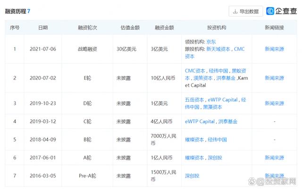
Task: Click the 跟投机构 label
Action: tap(195, 49)
